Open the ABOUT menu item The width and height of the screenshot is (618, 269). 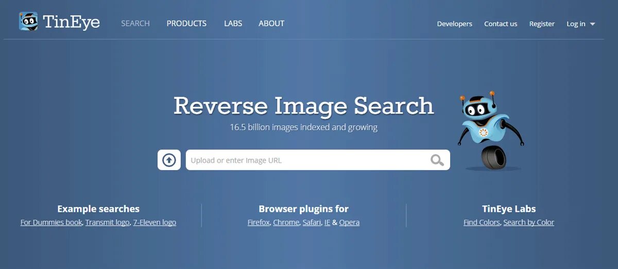pyautogui.click(x=271, y=23)
